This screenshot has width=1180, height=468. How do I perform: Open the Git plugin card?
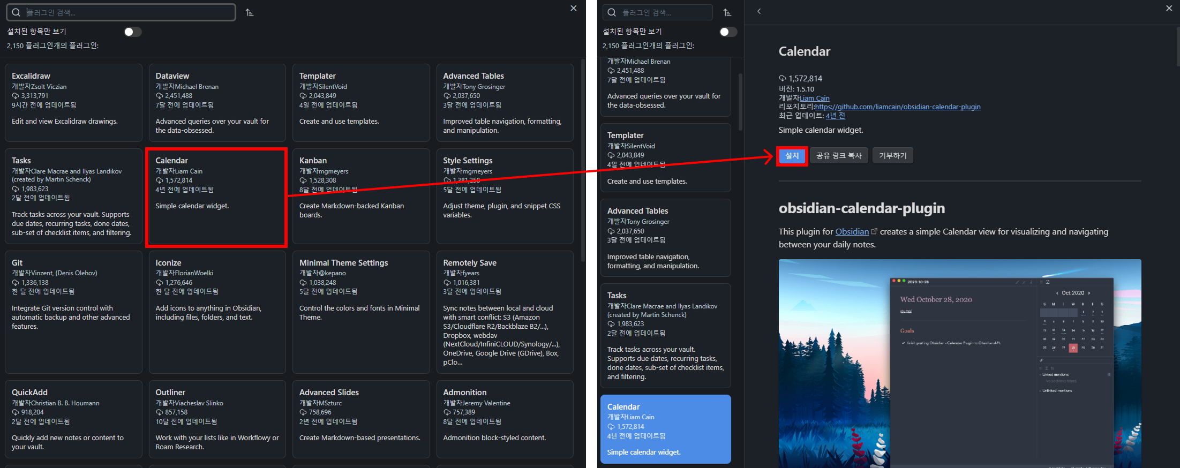[x=73, y=312]
